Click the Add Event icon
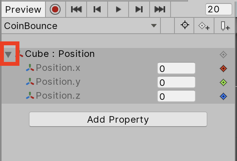237x161 pixels. coord(225,26)
